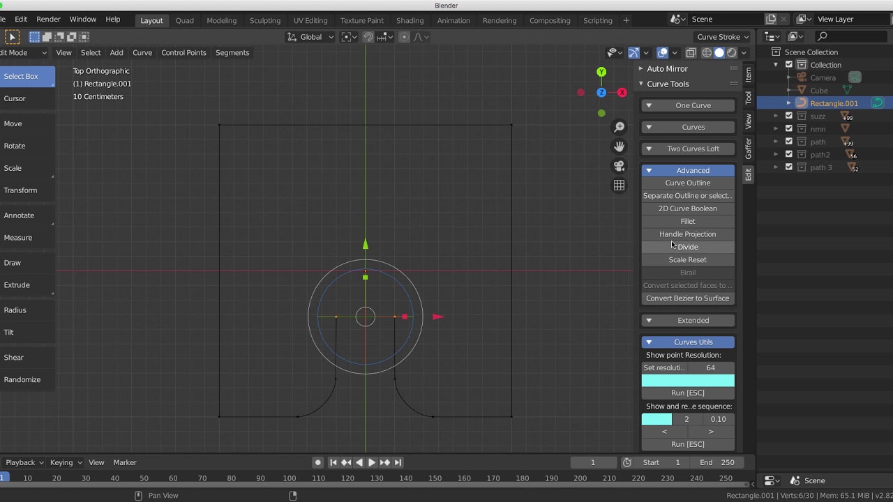This screenshot has width=893, height=502.
Task: Jump to the end frame icon
Action: click(398, 462)
